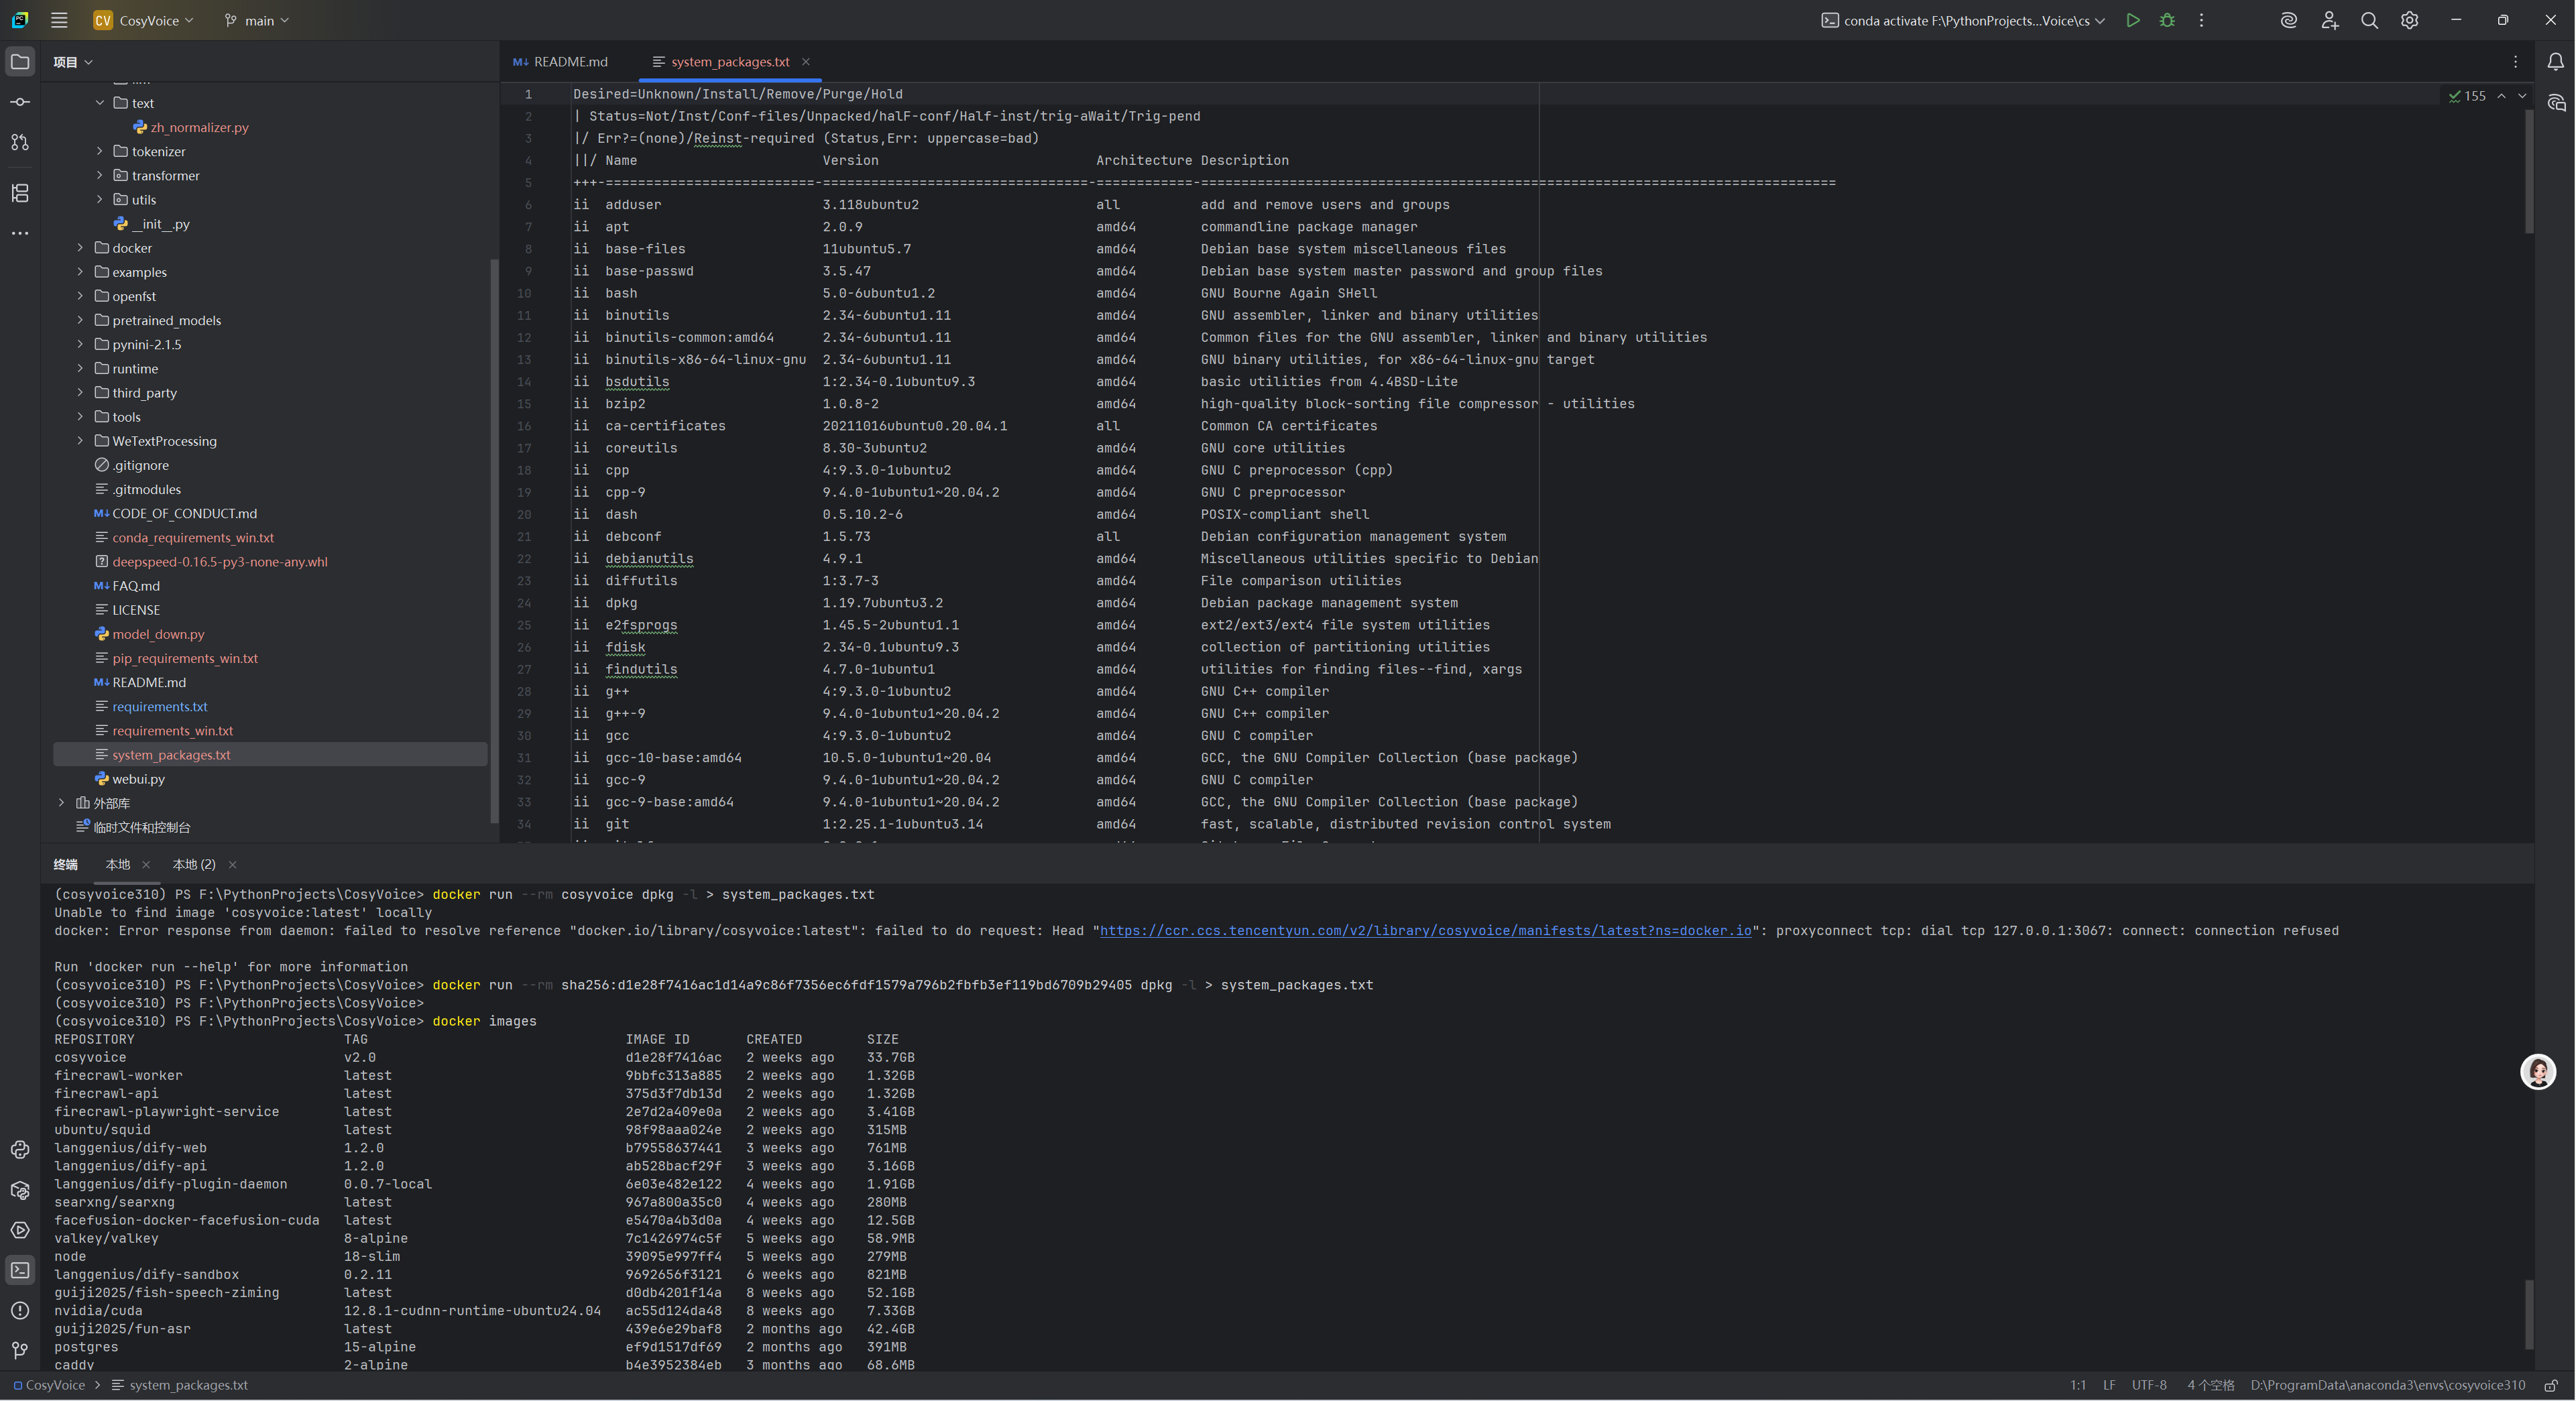Expand the docker folder in tree

click(x=81, y=248)
